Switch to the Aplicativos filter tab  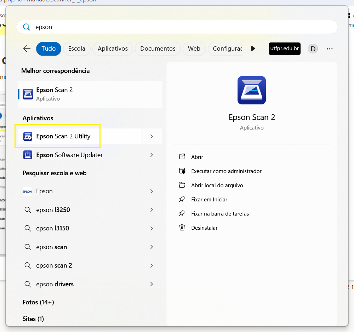pos(113,49)
